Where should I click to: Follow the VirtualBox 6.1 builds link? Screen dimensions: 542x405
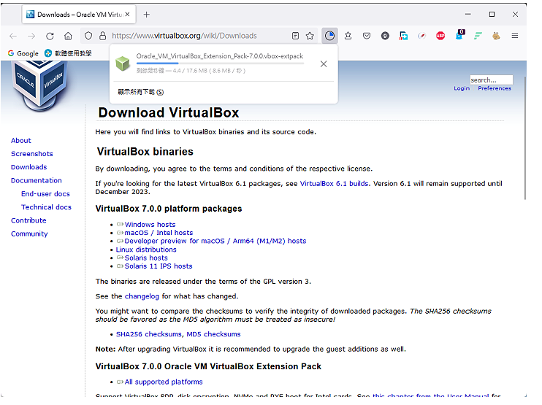(x=335, y=184)
